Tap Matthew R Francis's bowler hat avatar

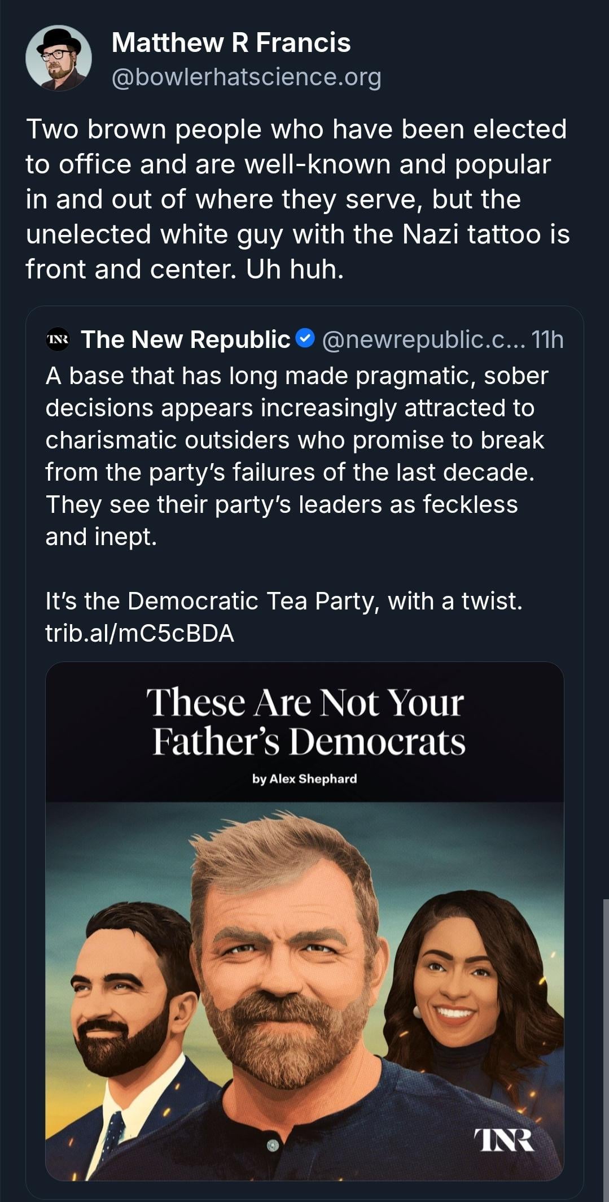coord(59,58)
